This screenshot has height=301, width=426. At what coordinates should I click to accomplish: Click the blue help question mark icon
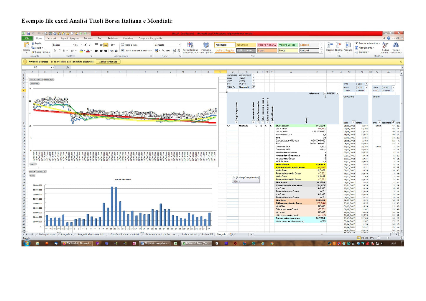389,38
